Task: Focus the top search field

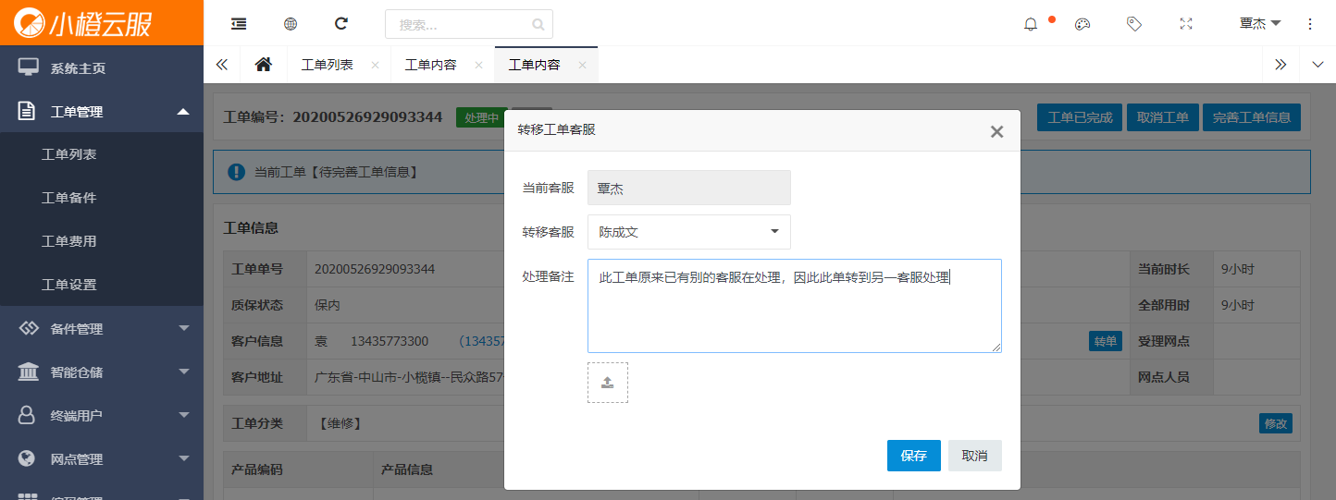Action: 469,24
